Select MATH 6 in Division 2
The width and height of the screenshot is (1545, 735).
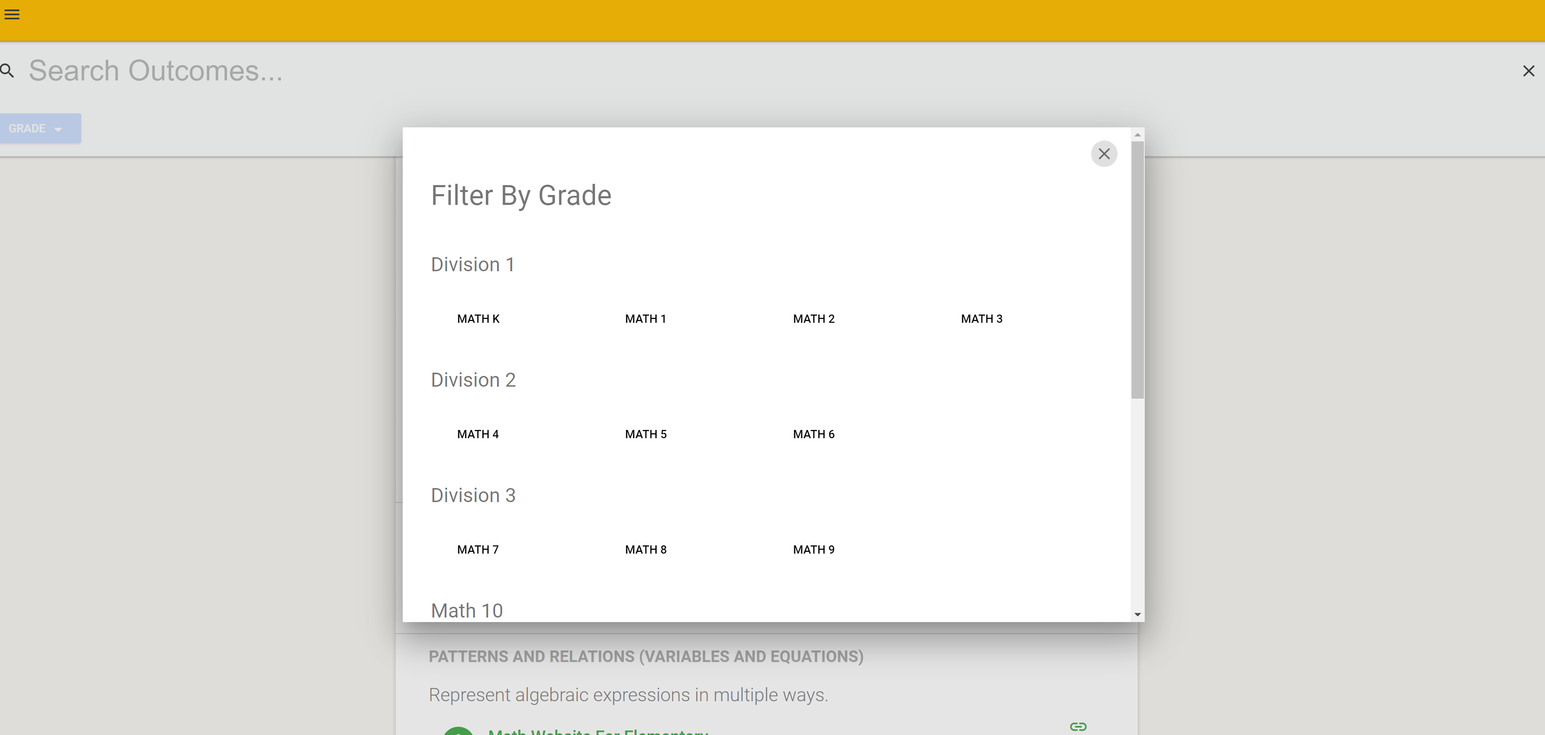pyautogui.click(x=813, y=434)
